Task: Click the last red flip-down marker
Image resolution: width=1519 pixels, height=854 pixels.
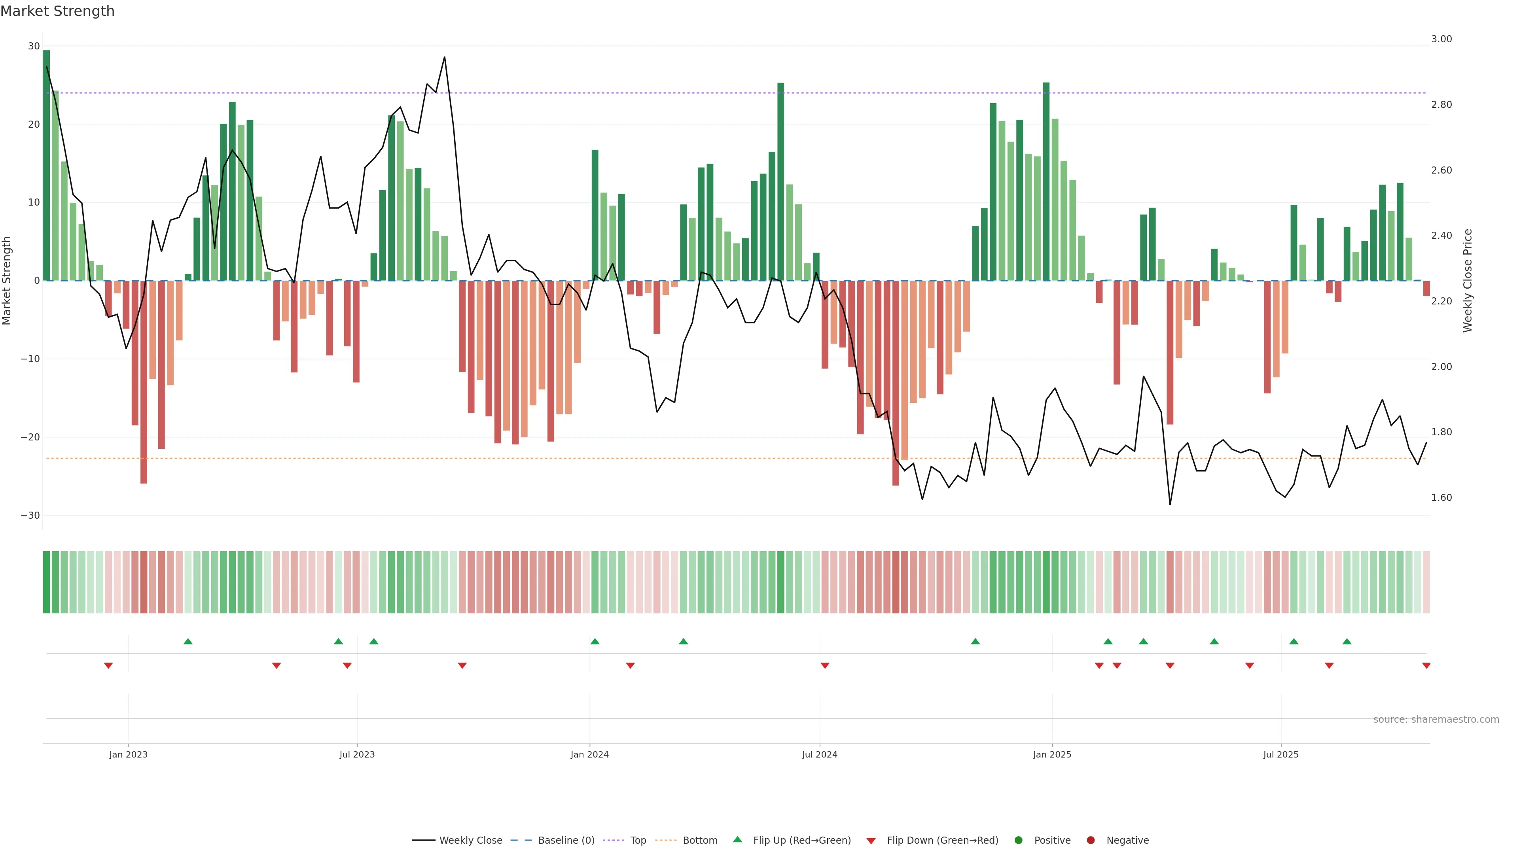Action: click(x=1426, y=665)
